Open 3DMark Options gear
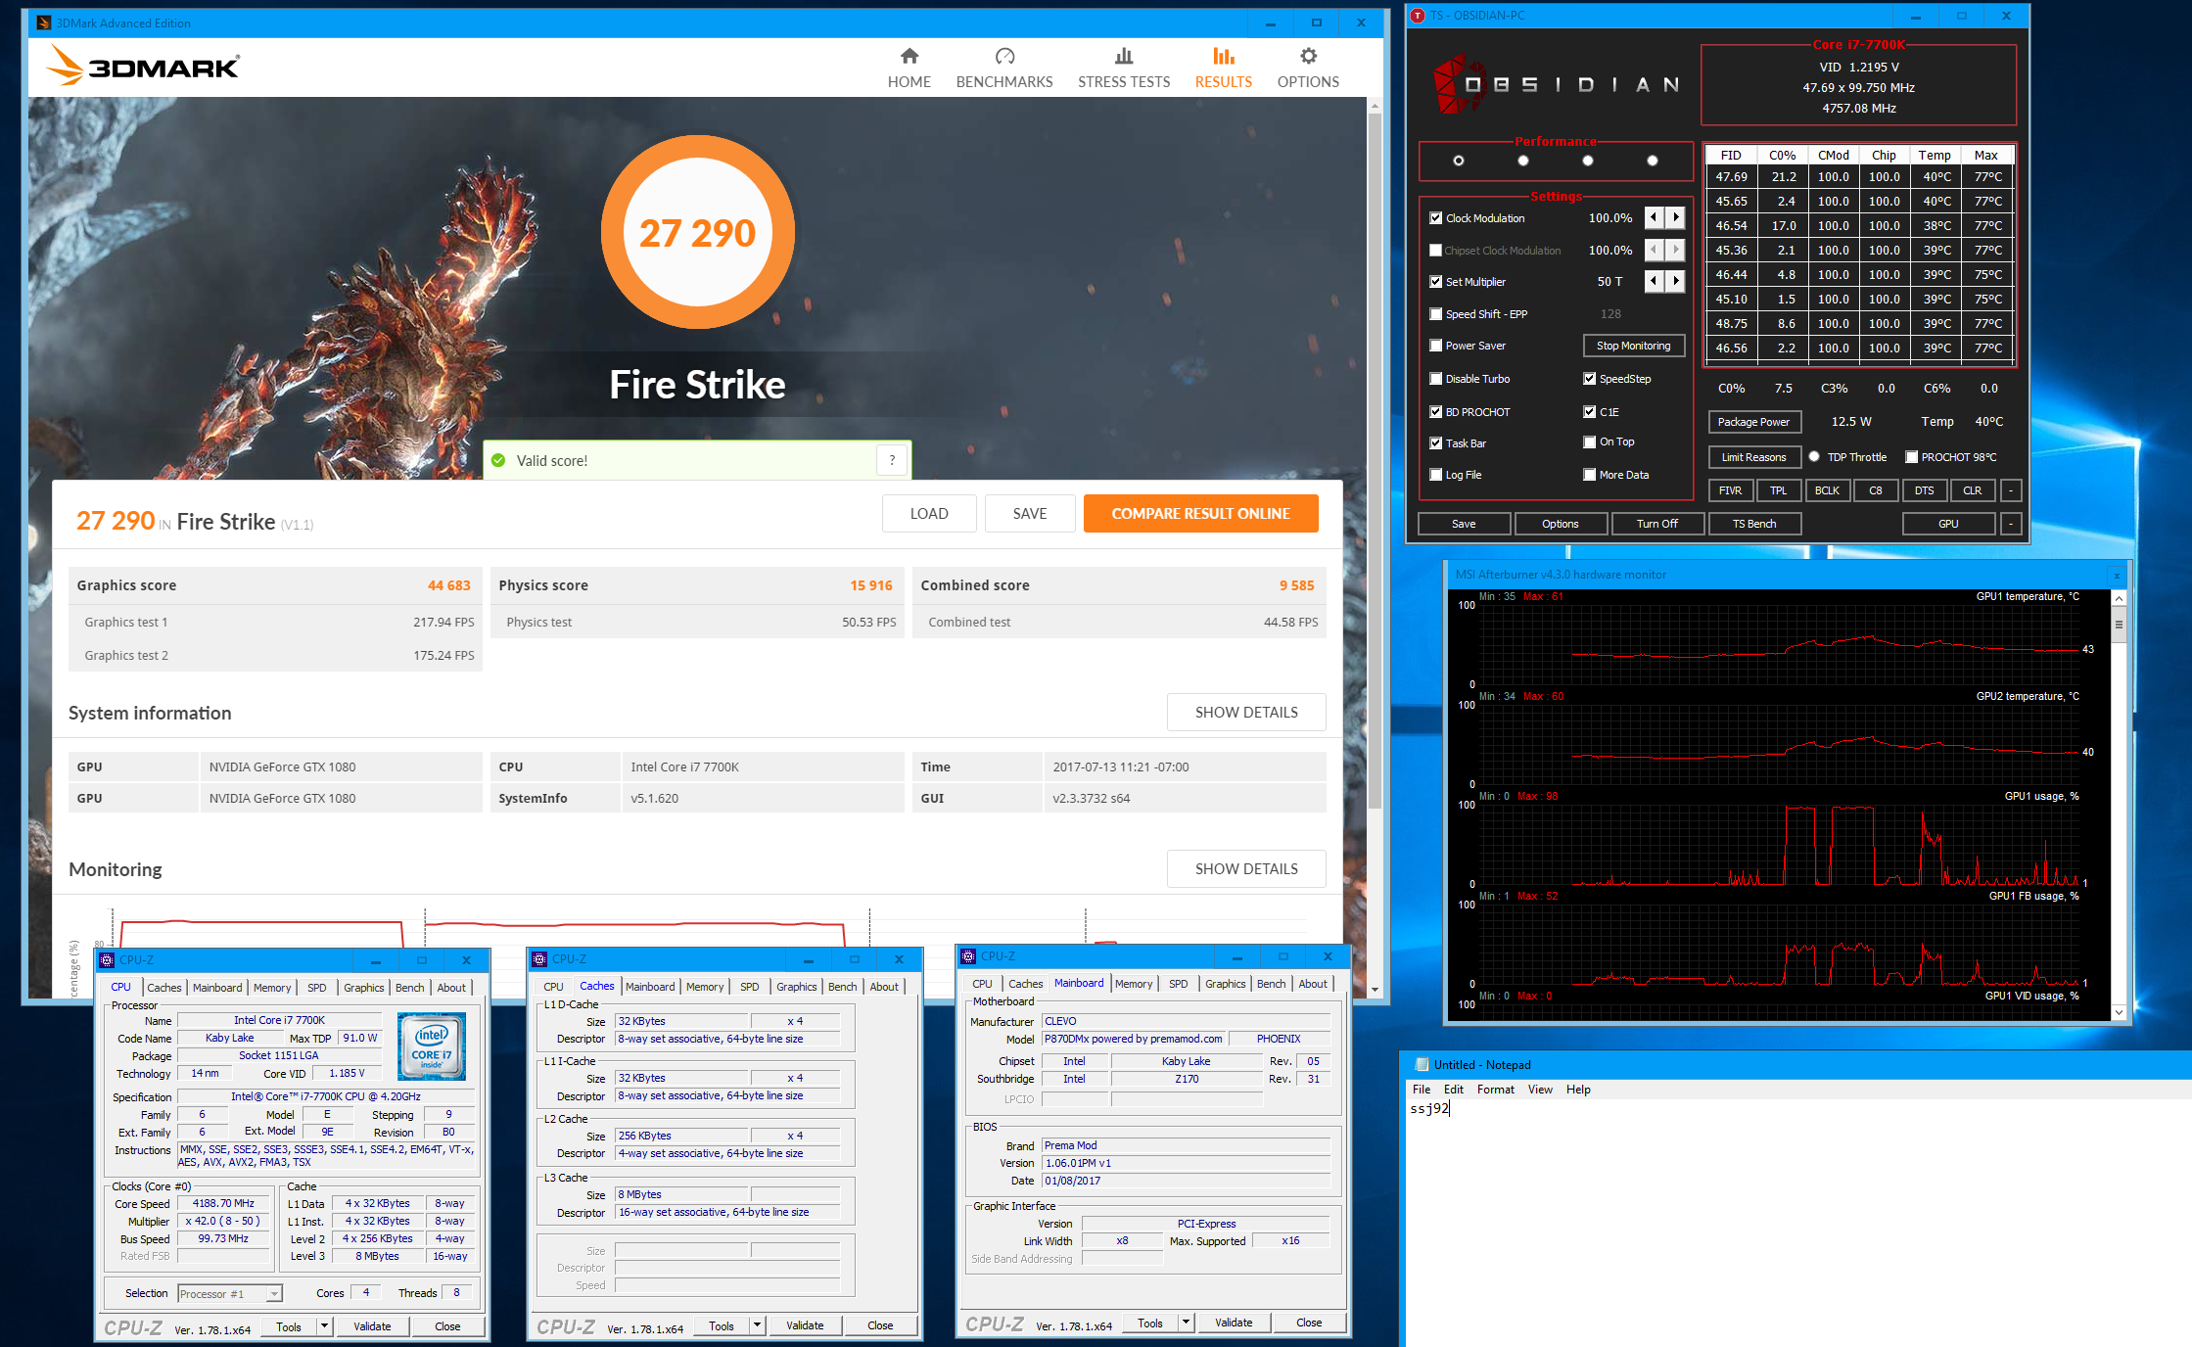Screen dimensions: 2192x1347 [x=1308, y=56]
